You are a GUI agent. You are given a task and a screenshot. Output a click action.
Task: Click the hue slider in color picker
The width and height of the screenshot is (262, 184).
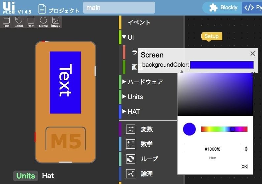(x=224, y=129)
